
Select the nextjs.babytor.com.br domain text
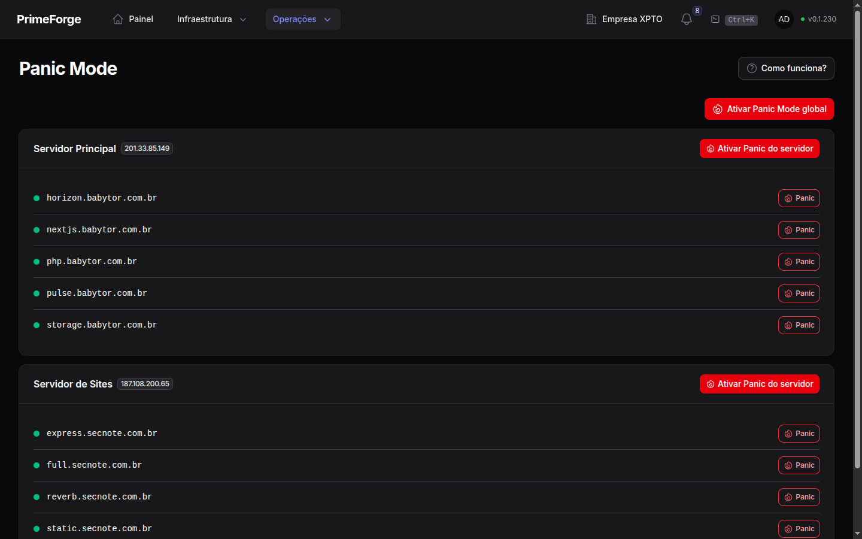tap(99, 229)
